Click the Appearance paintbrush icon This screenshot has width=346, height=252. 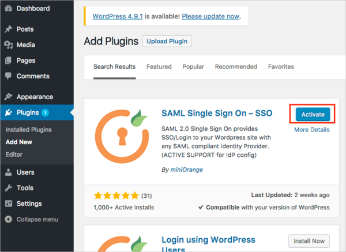point(8,97)
